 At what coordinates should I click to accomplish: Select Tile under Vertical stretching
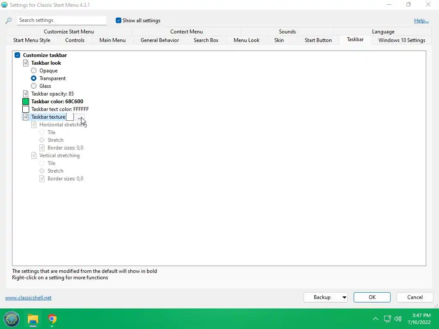tap(42, 163)
